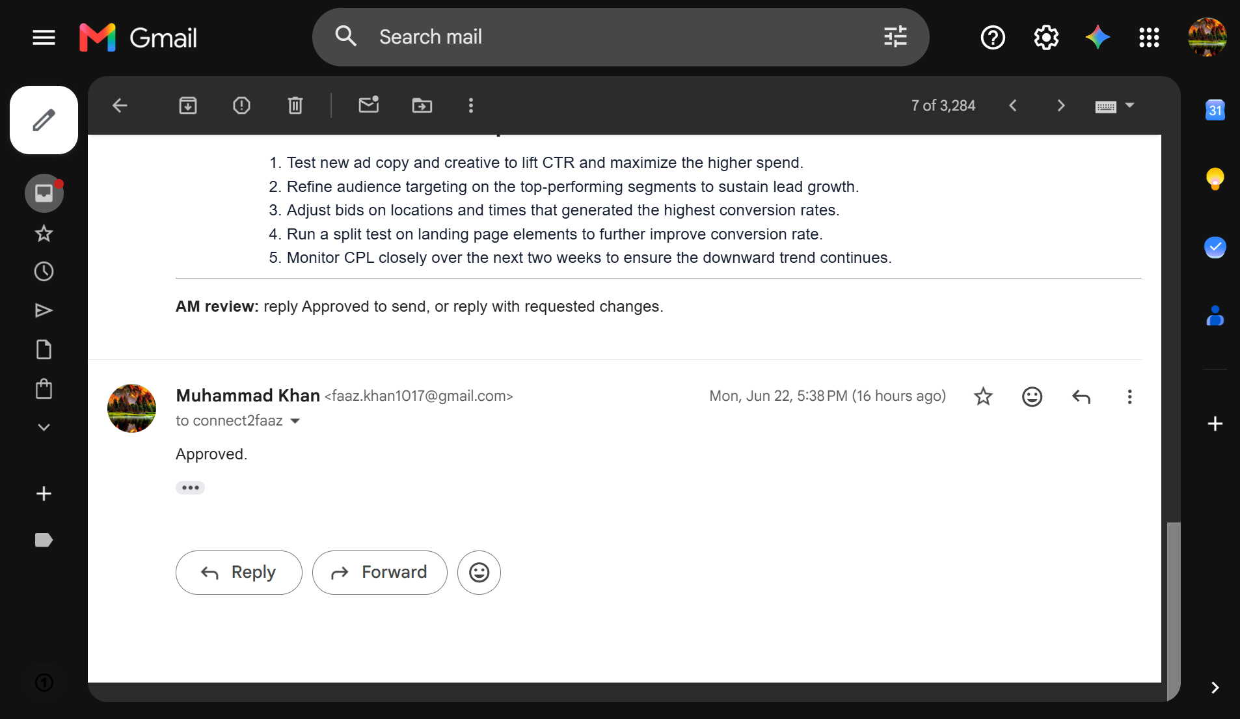The width and height of the screenshot is (1240, 719).
Task: Click the Reply button
Action: tap(239, 573)
